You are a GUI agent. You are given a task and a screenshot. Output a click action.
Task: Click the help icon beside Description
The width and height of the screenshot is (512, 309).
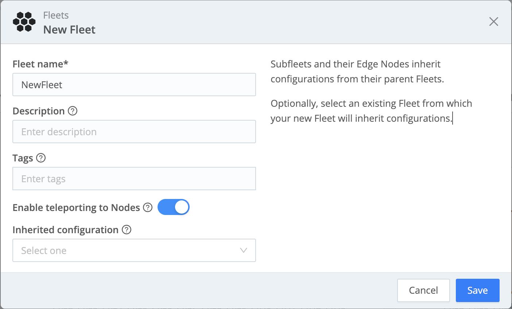(x=73, y=111)
